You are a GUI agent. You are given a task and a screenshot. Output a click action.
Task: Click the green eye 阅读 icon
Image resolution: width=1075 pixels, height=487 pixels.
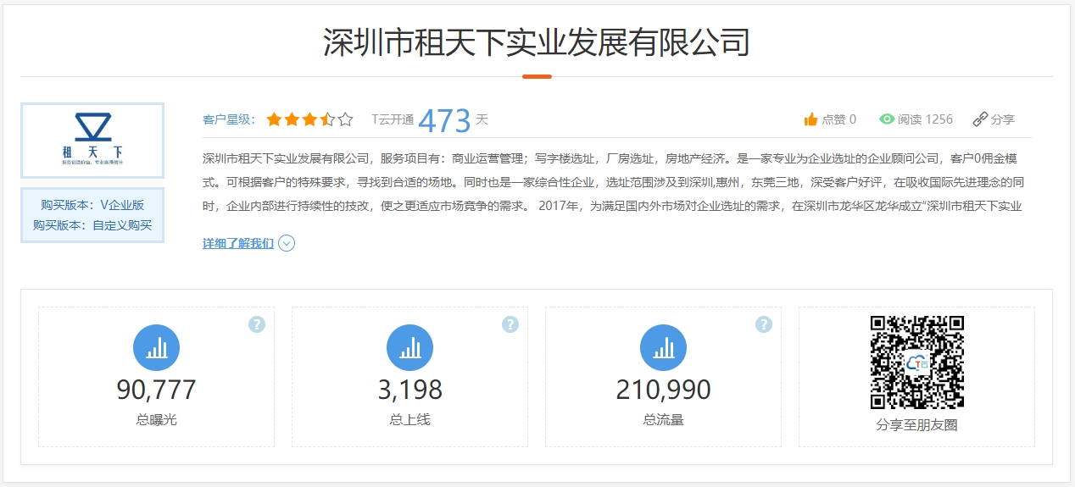[887, 119]
